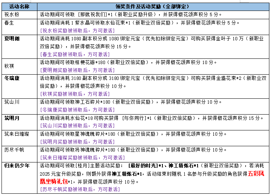Select the 春生 activity name cell
The image size is (272, 196).
(19, 27)
